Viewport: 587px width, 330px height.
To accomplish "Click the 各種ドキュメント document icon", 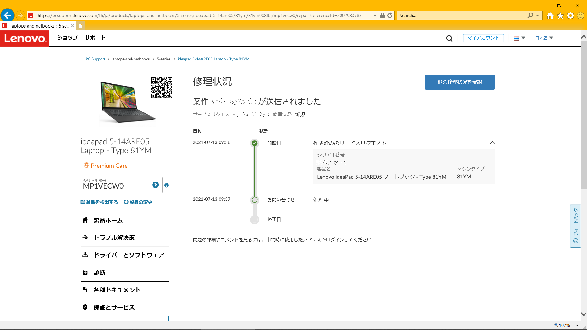I will 85,290.
